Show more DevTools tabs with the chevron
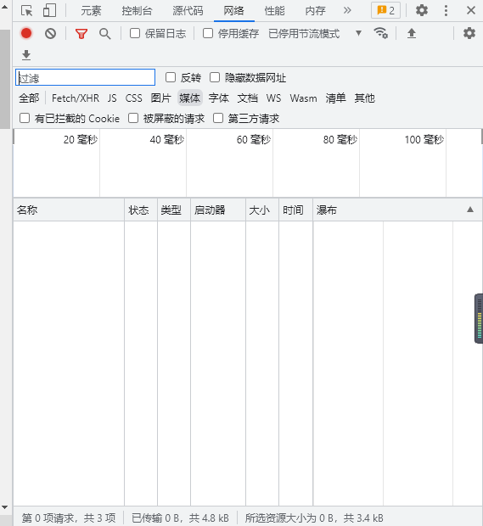The image size is (483, 526). tap(347, 11)
